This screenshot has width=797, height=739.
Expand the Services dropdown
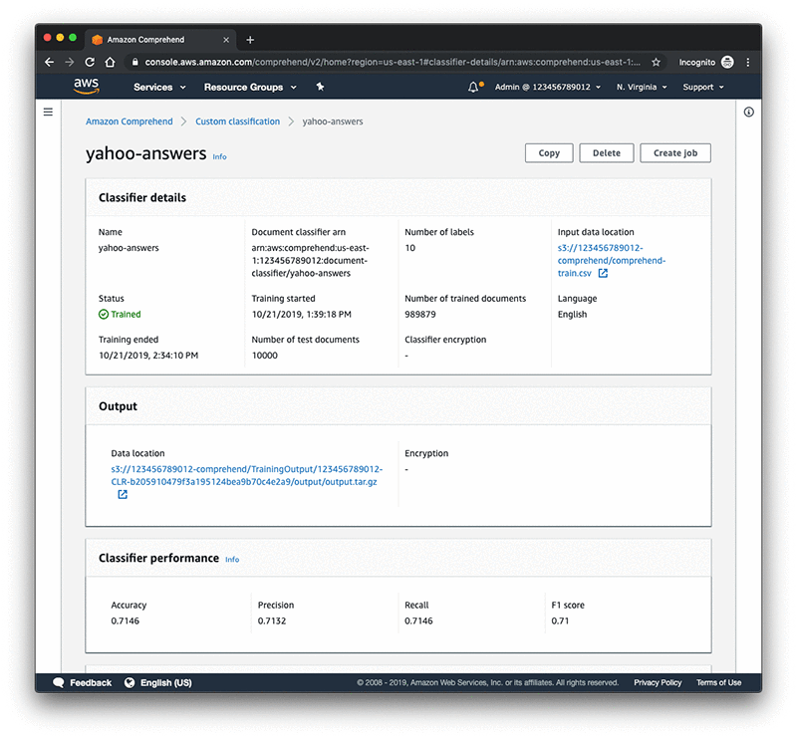[159, 87]
